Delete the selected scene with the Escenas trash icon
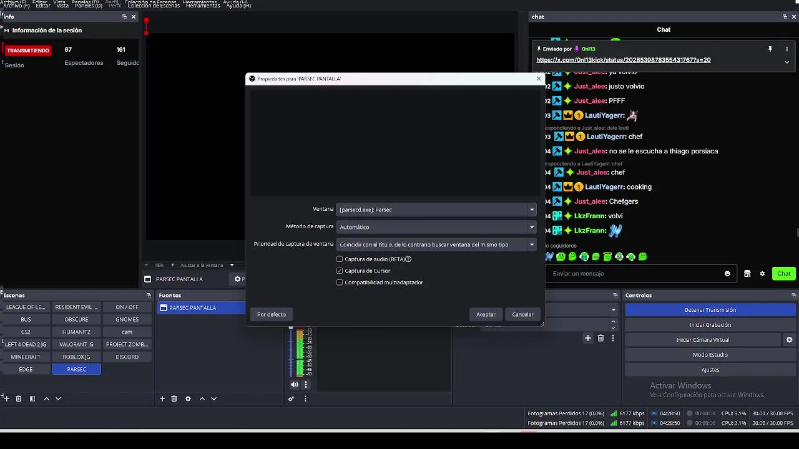Screen dimensions: 799x449 point(18,398)
